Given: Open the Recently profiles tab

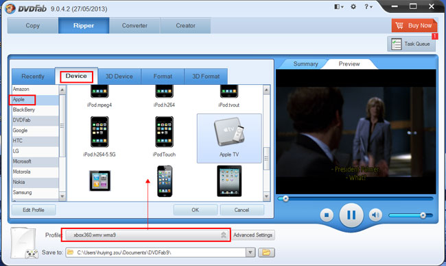Looking at the screenshot, I should [x=33, y=77].
